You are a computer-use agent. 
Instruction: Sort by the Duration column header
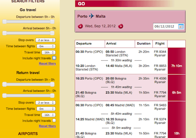144,43
